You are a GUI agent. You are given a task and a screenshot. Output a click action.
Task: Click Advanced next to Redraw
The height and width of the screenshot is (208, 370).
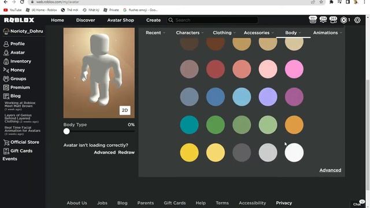(105, 153)
